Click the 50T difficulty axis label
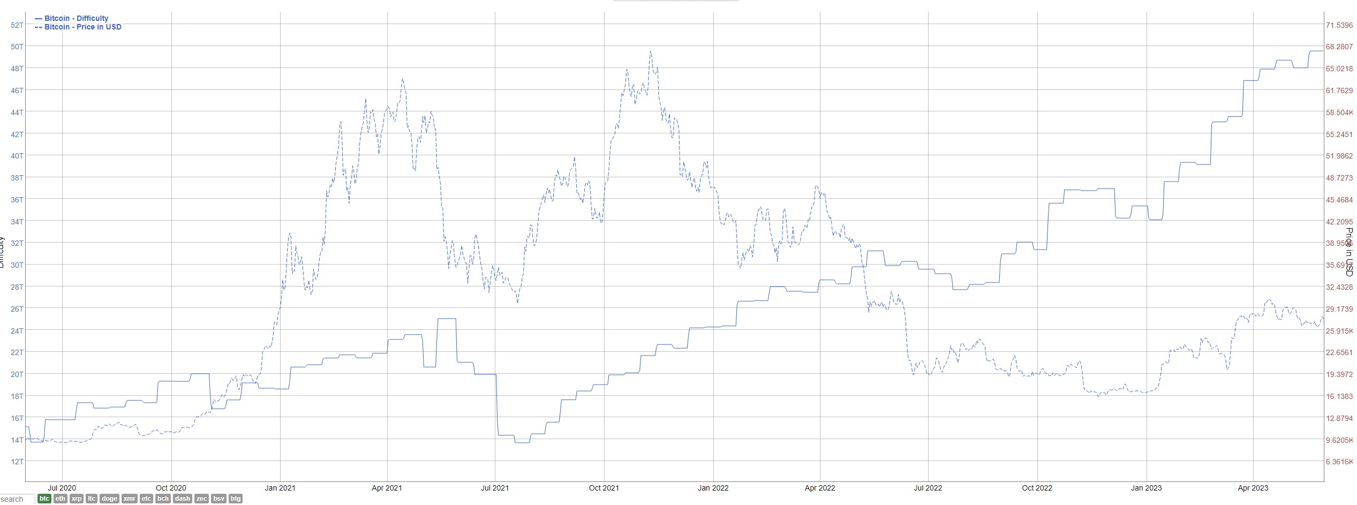The height and width of the screenshot is (505, 1357). point(17,47)
